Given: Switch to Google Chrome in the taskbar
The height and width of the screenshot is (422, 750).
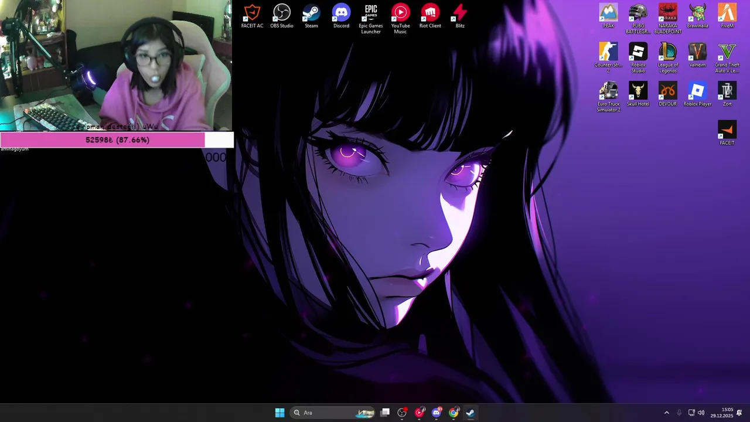Looking at the screenshot, I should point(454,413).
